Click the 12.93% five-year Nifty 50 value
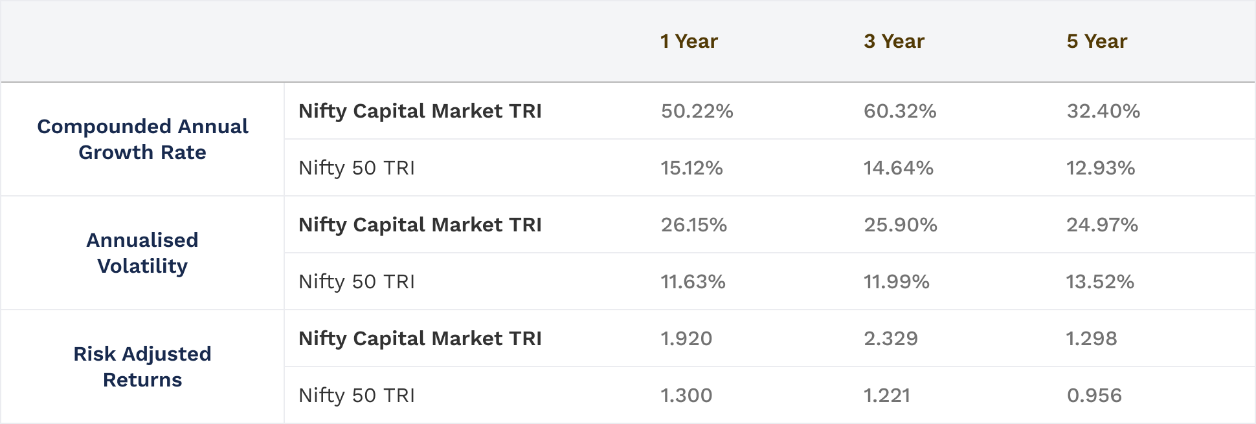This screenshot has height=424, width=1256. click(x=1101, y=168)
